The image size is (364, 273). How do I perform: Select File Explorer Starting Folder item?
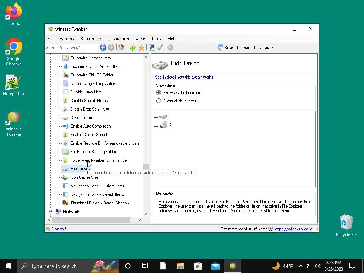pyautogui.click(x=93, y=152)
